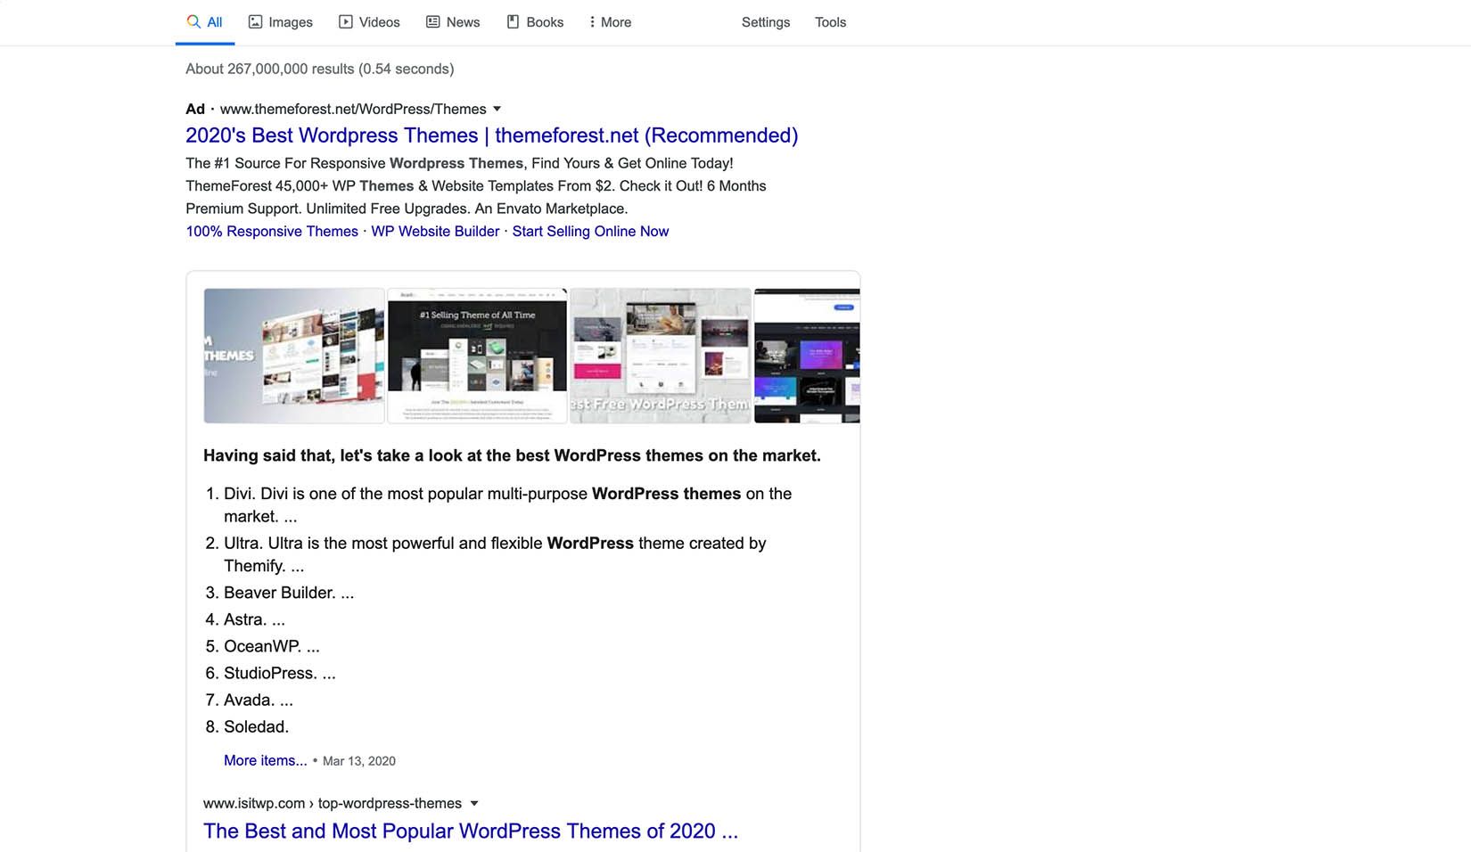Select the first THEMES collage thumbnail

[293, 356]
